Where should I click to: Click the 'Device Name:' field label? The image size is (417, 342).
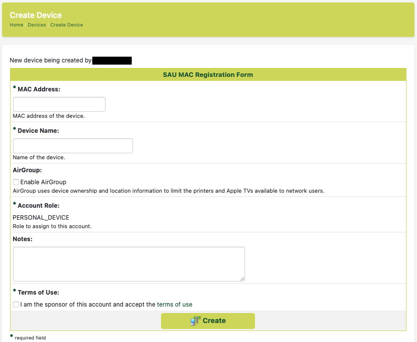pyautogui.click(x=38, y=131)
